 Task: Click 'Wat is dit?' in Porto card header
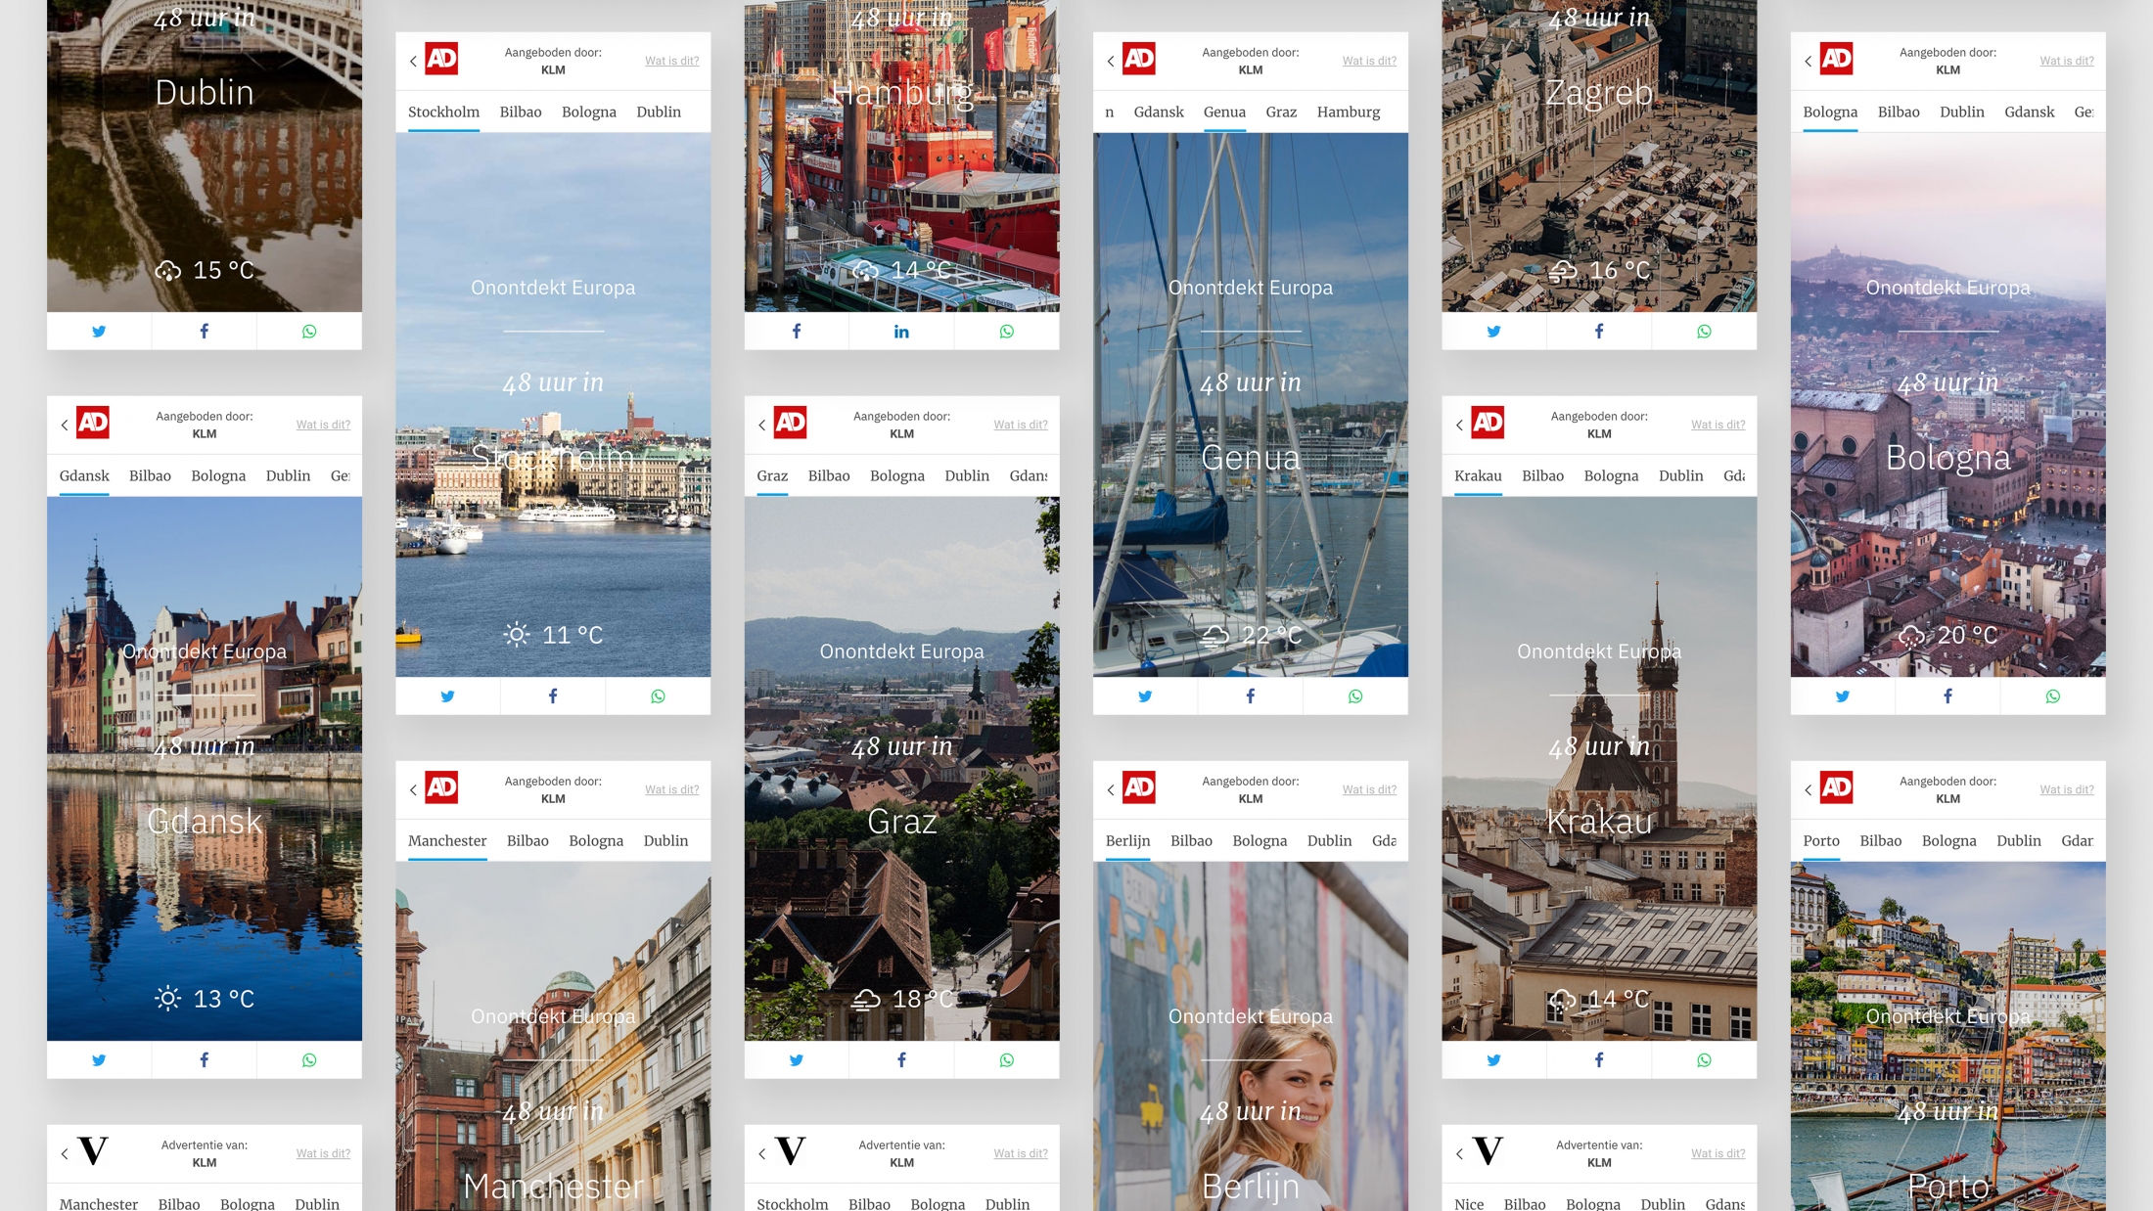[x=2066, y=789]
